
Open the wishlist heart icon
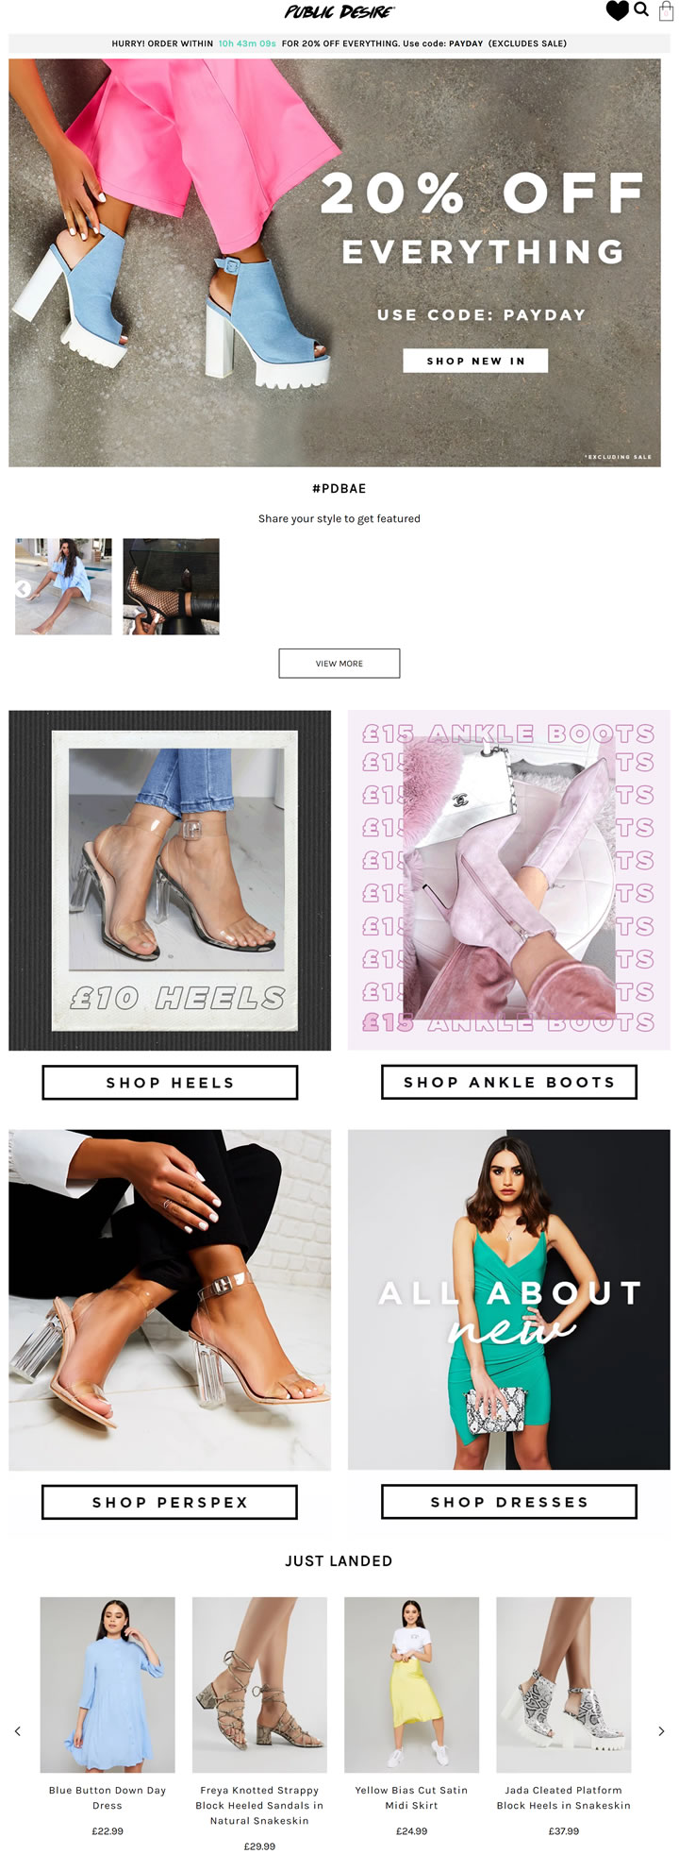point(617,10)
